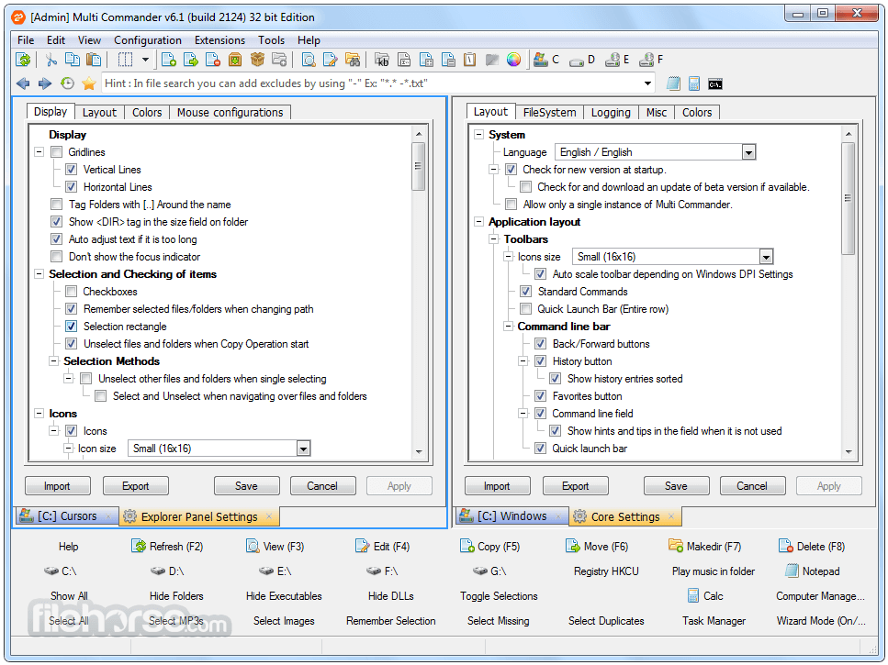Viewport: 888px width, 665px height.
Task: Collapse Selection and Checking of items section
Action: 39,274
